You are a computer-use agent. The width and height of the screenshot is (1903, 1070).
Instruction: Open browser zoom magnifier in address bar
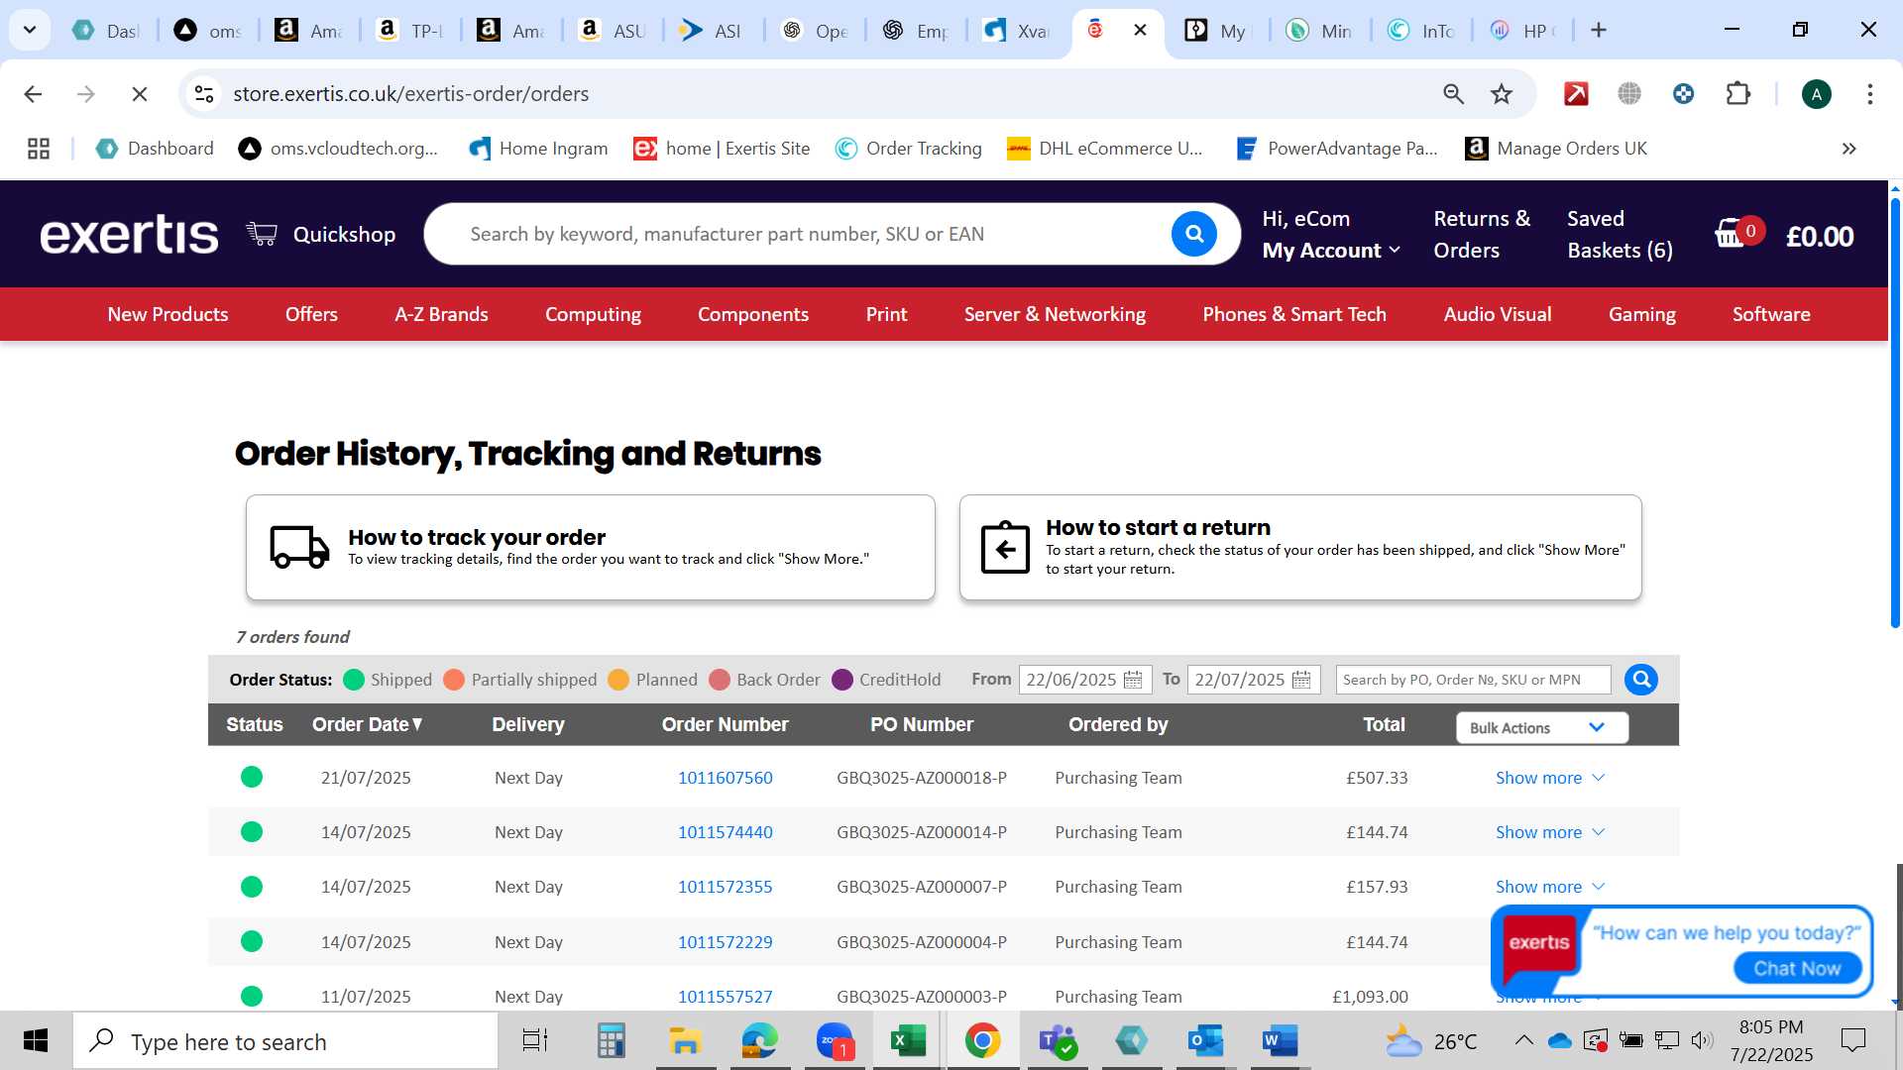coord(1453,94)
